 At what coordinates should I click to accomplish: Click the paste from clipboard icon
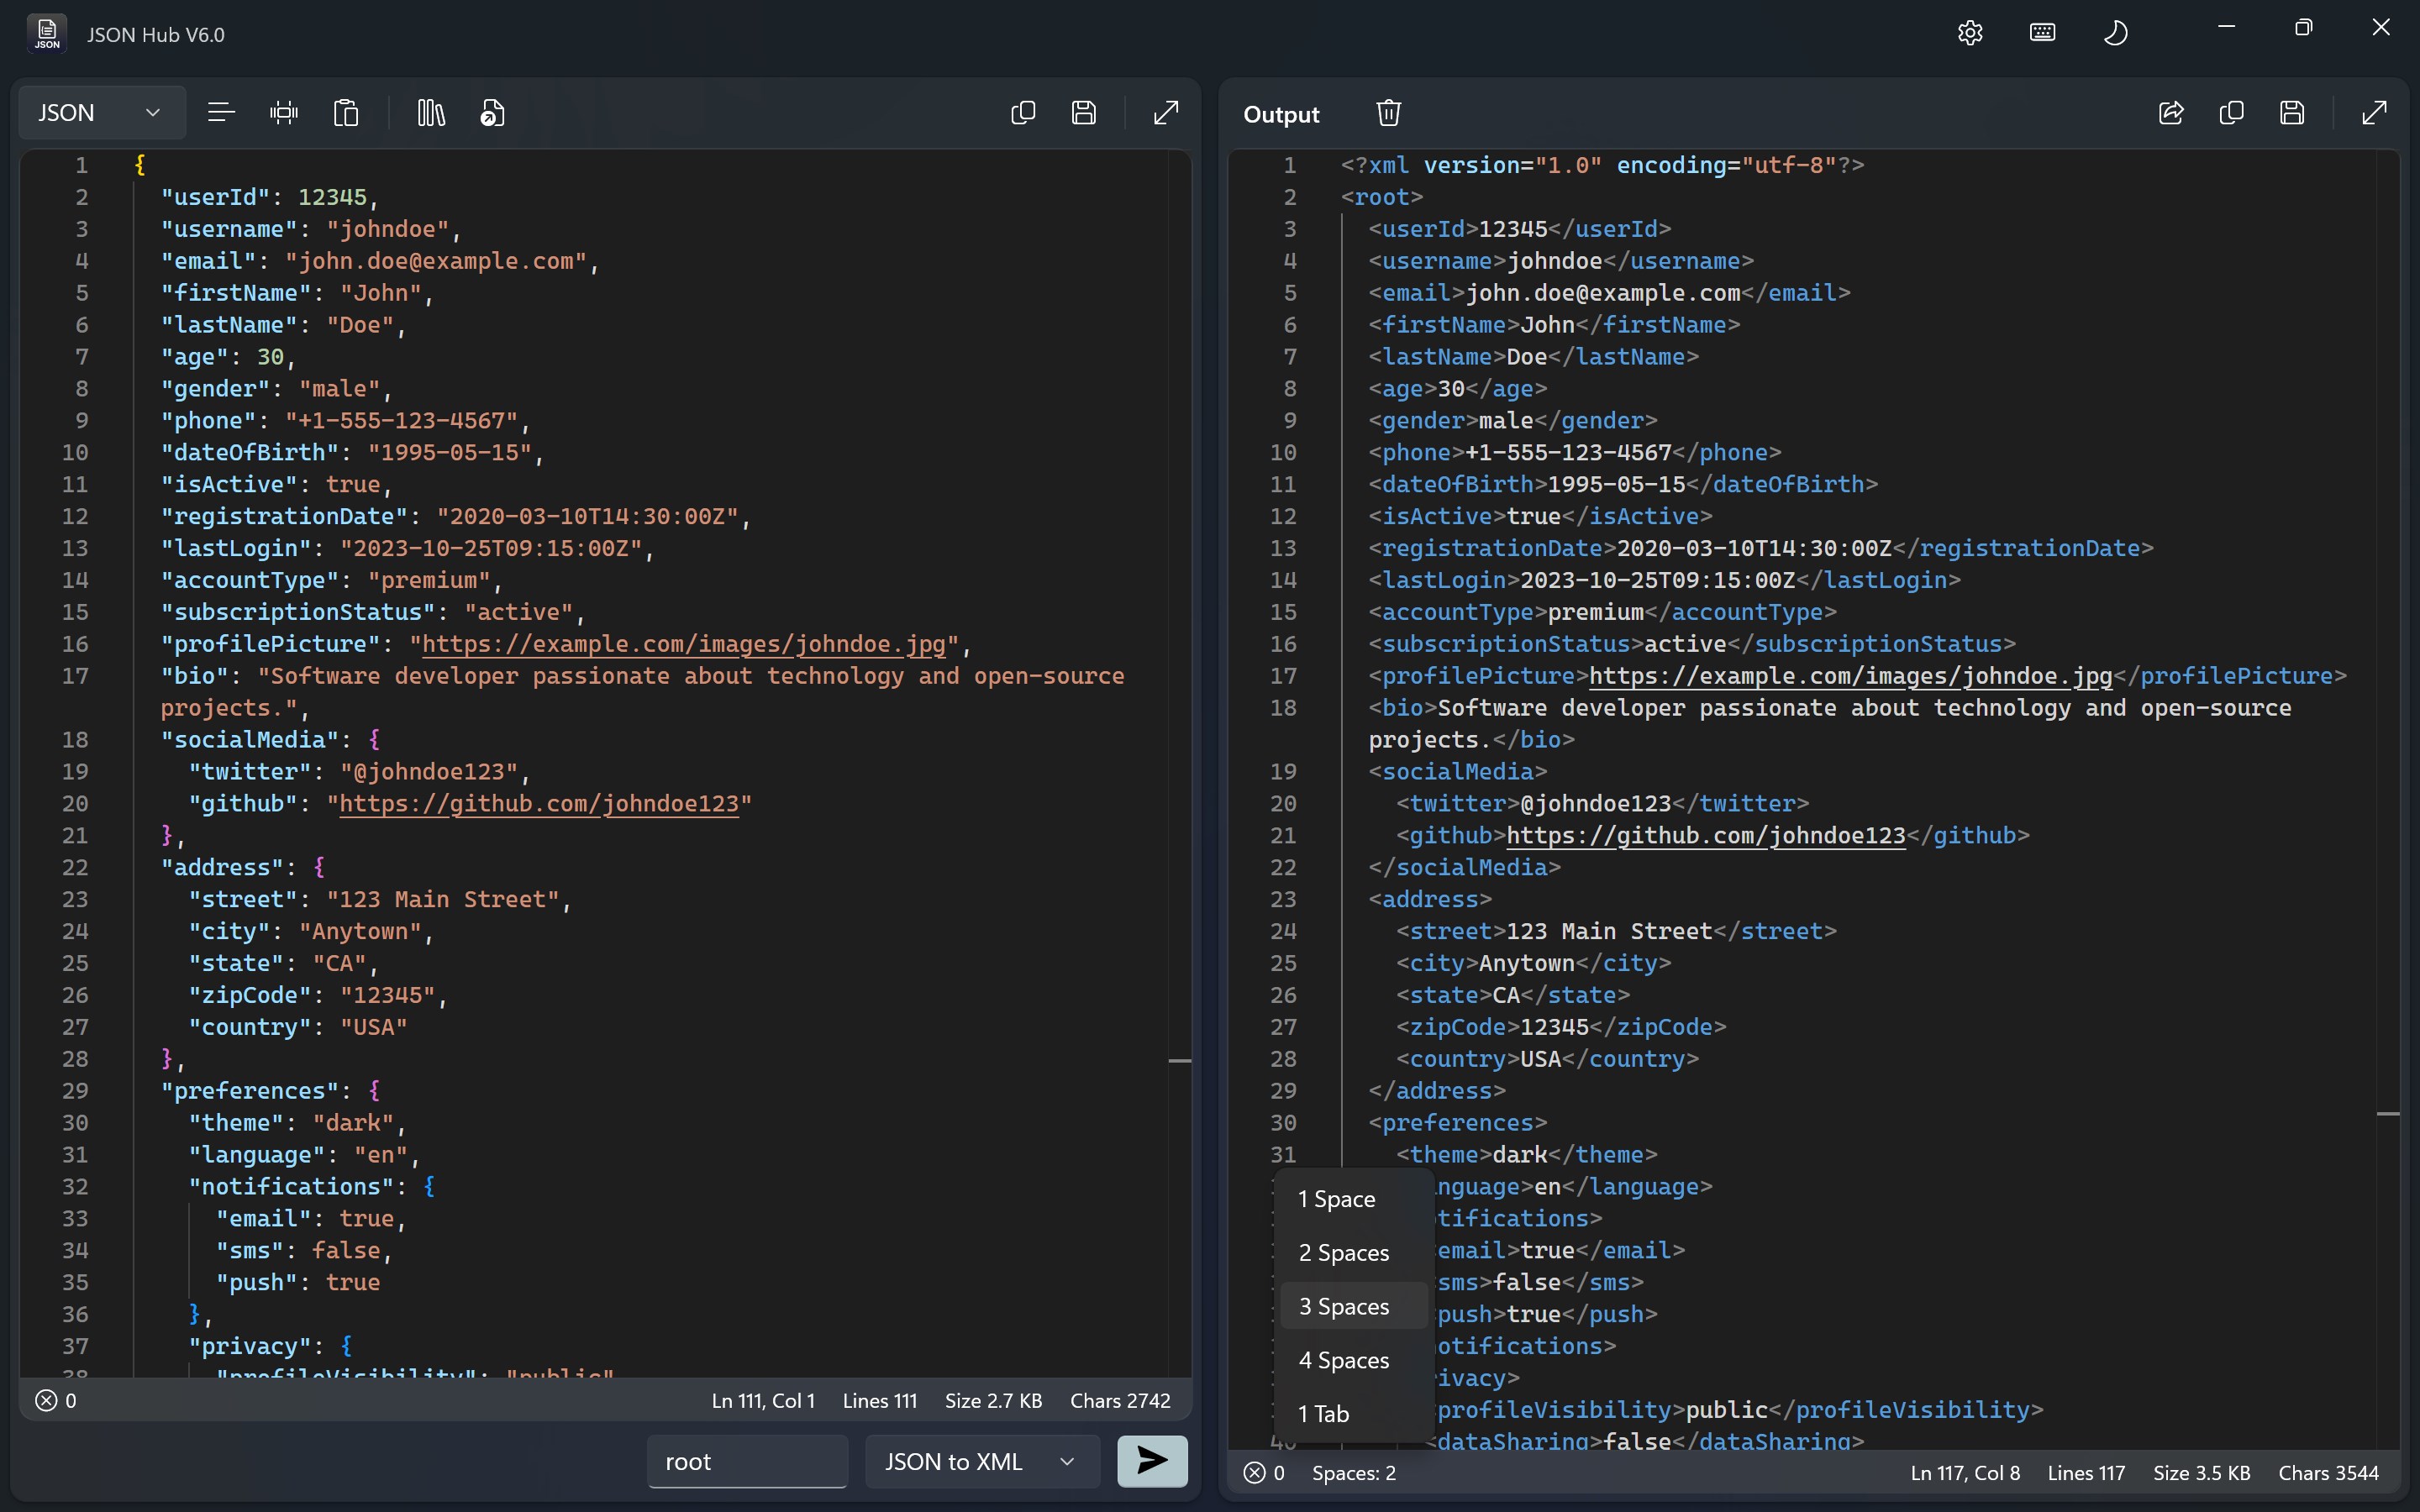(345, 112)
